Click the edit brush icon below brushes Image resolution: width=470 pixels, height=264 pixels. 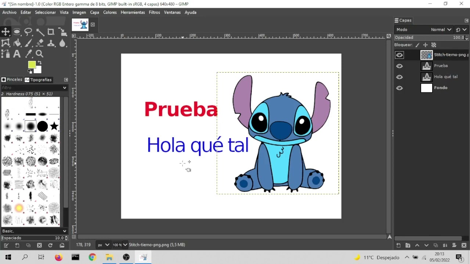[6, 245]
